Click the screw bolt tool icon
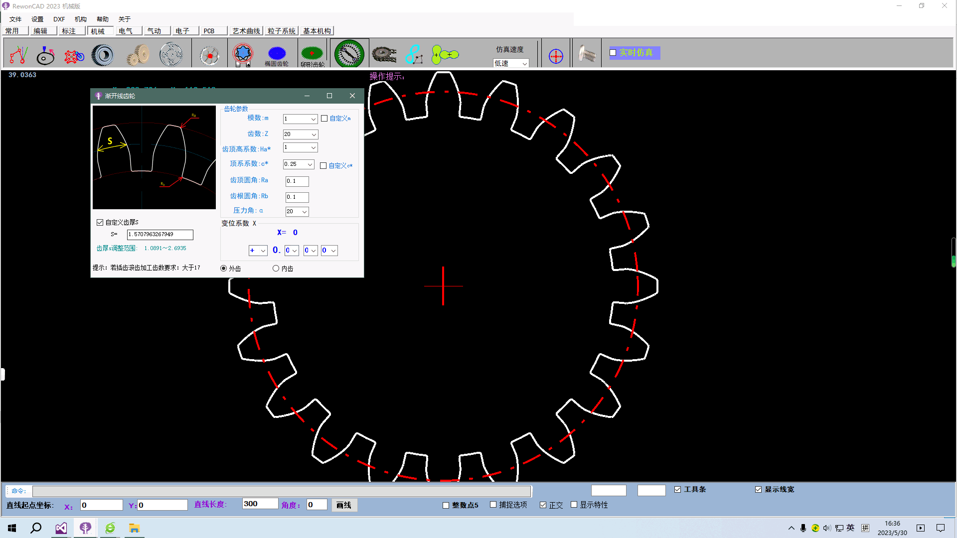The width and height of the screenshot is (957, 538). pos(587,54)
